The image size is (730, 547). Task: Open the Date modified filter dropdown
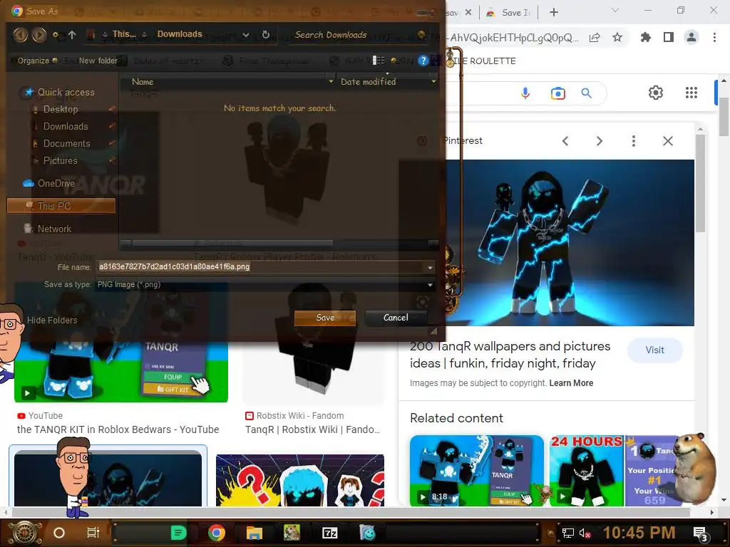pyautogui.click(x=433, y=81)
